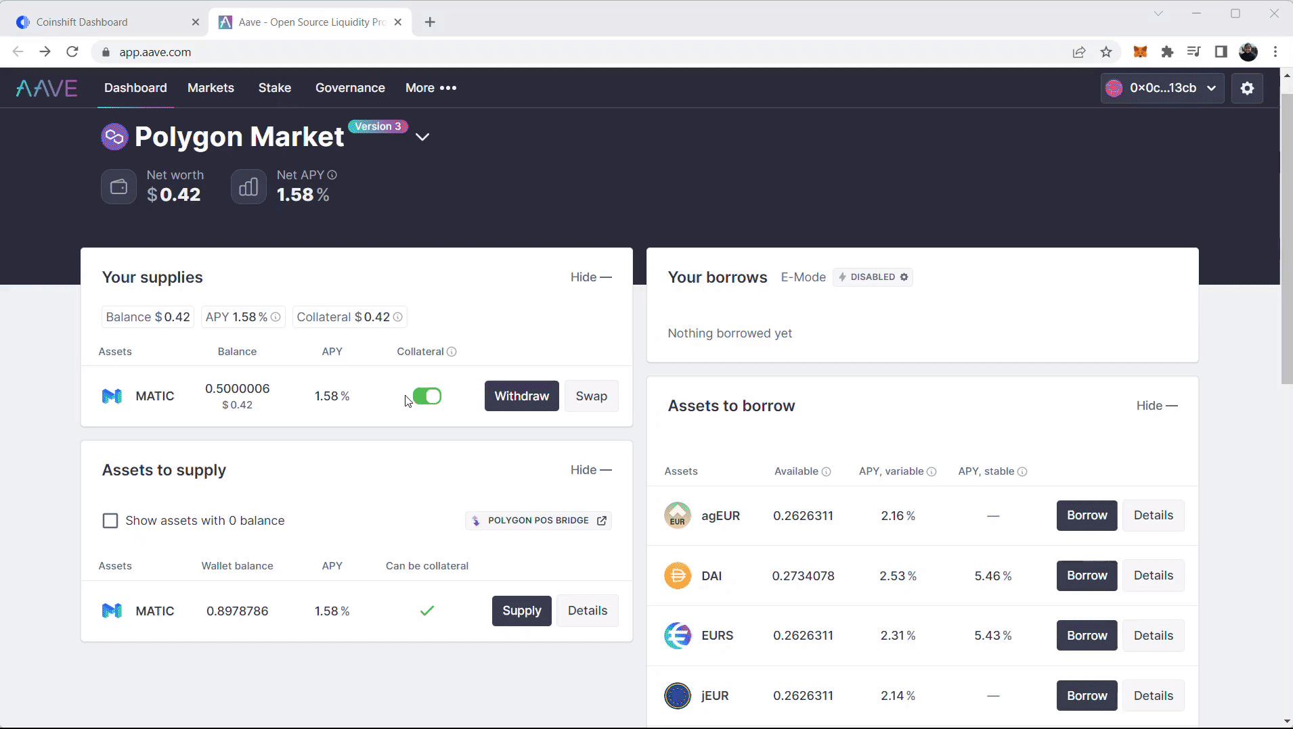Open the Markets nav item

[211, 88]
